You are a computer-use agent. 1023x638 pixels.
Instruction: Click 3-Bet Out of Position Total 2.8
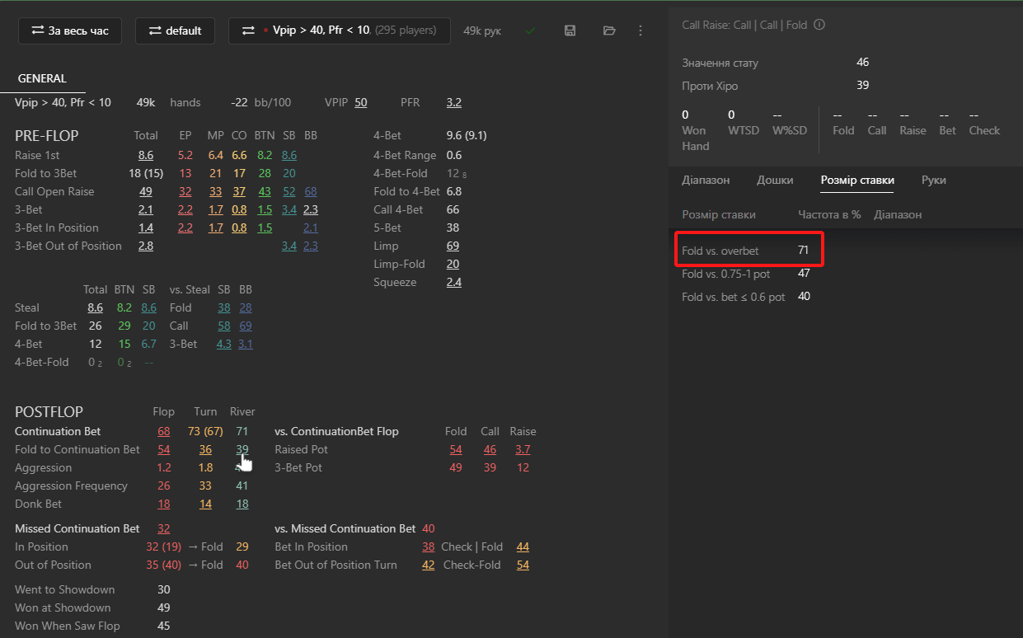tap(146, 246)
